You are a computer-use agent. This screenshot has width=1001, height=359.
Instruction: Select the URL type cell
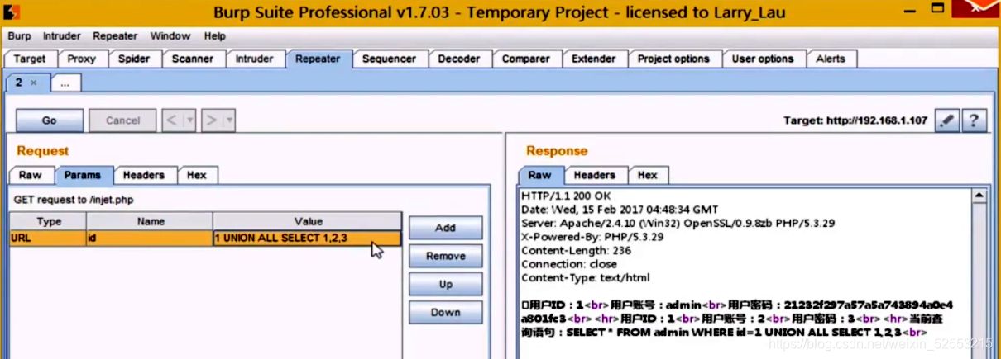click(49, 239)
